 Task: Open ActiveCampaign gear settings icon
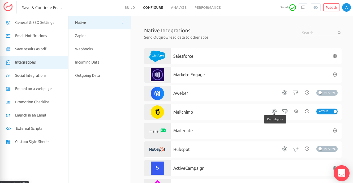click(x=335, y=168)
